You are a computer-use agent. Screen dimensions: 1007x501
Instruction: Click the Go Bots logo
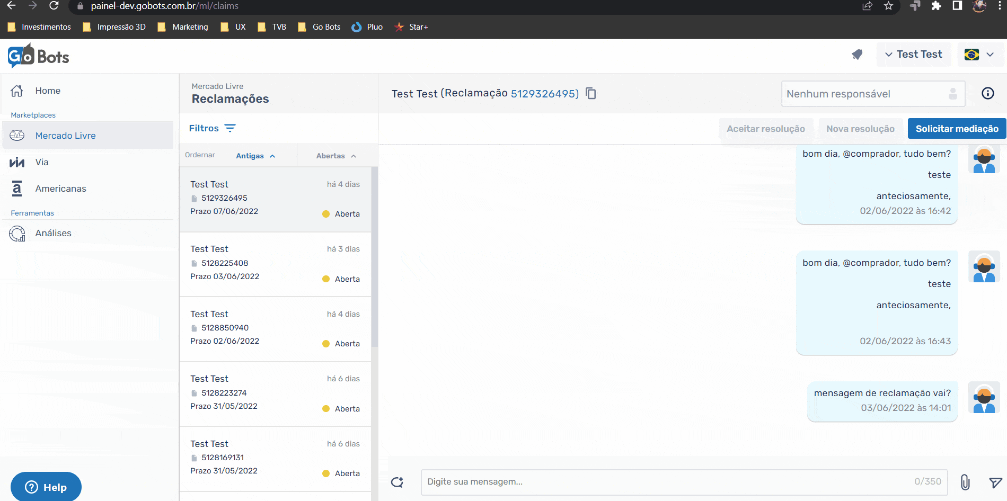click(x=38, y=56)
